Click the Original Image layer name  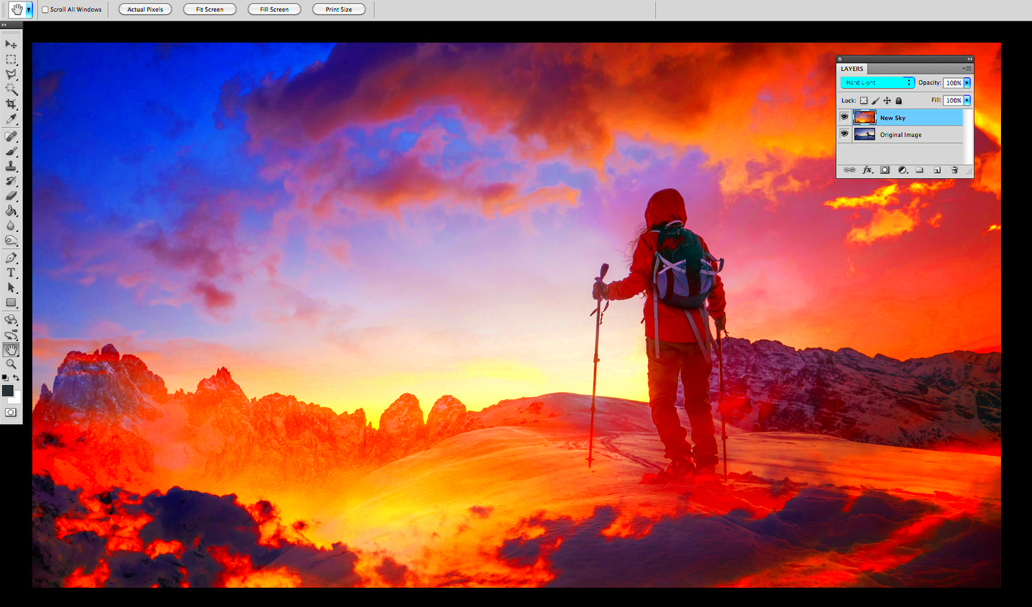(x=901, y=135)
